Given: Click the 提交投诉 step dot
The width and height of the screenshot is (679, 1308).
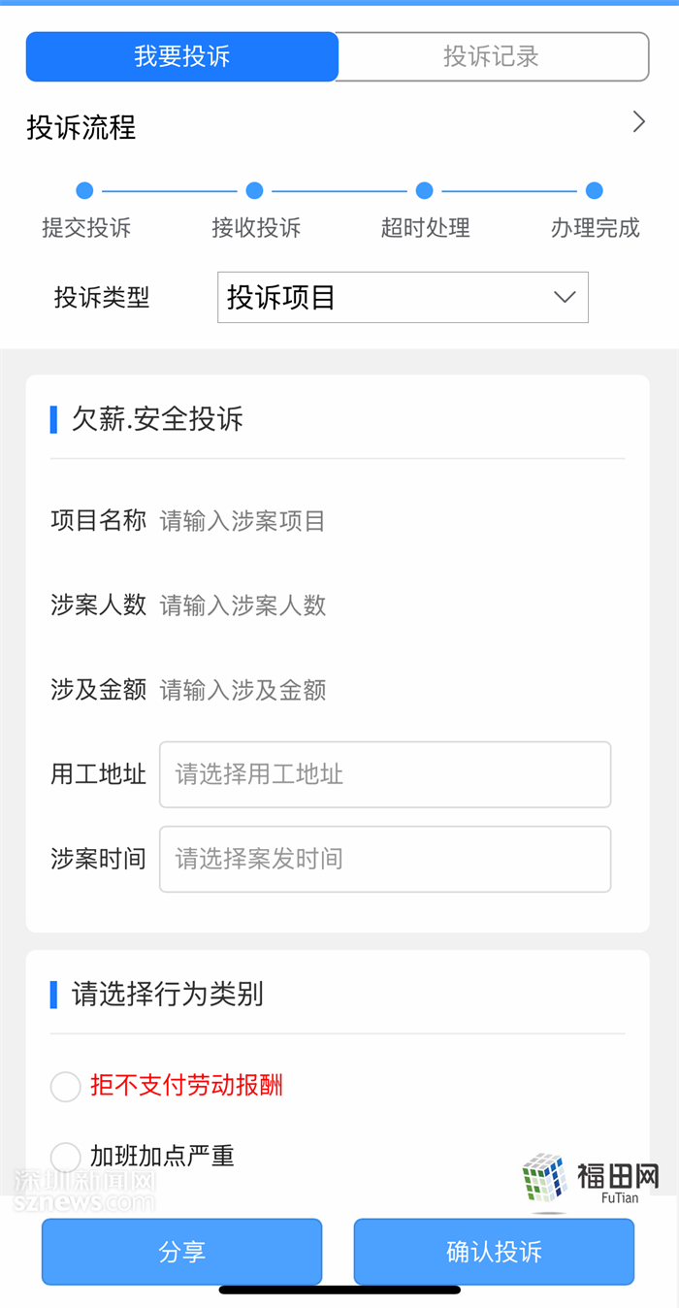Looking at the screenshot, I should pos(84,190).
